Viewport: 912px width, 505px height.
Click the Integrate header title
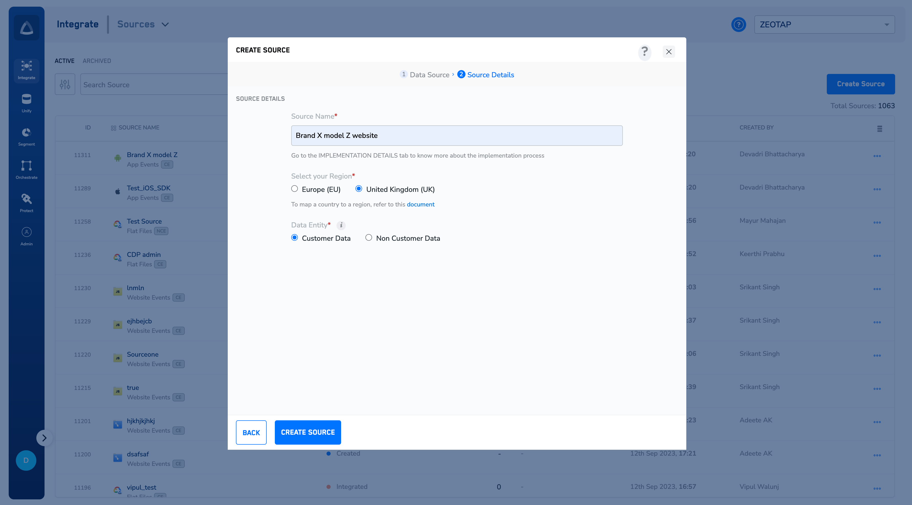click(x=78, y=24)
